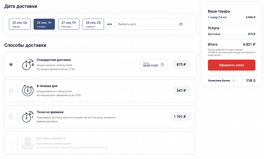Select the Стандартная доставка radio button
Screen dimensions: 264x159
[x=11, y=64]
